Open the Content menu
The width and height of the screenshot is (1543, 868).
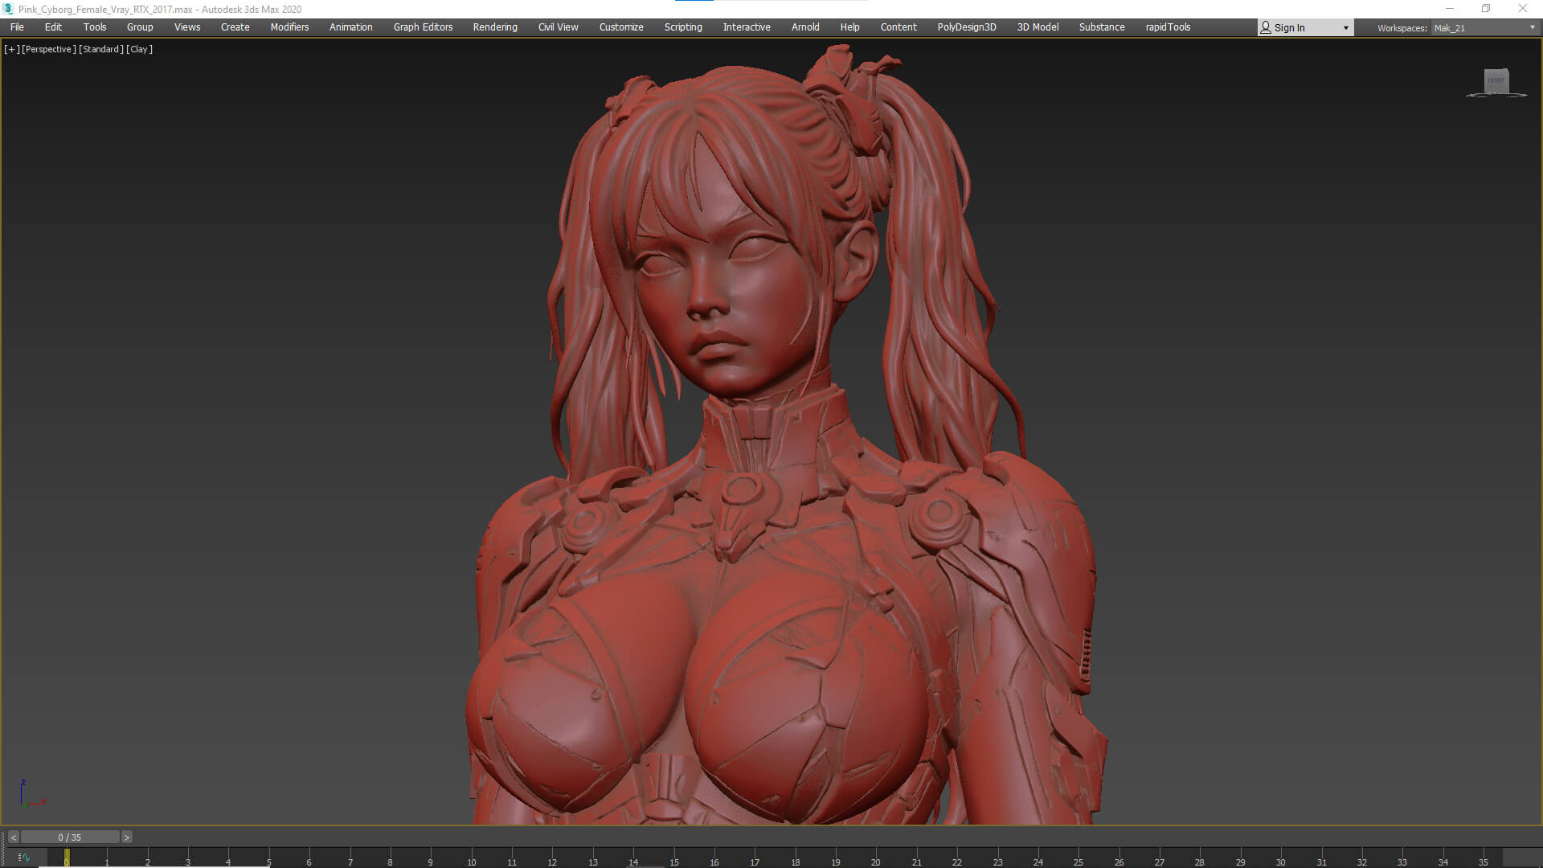[x=898, y=27]
